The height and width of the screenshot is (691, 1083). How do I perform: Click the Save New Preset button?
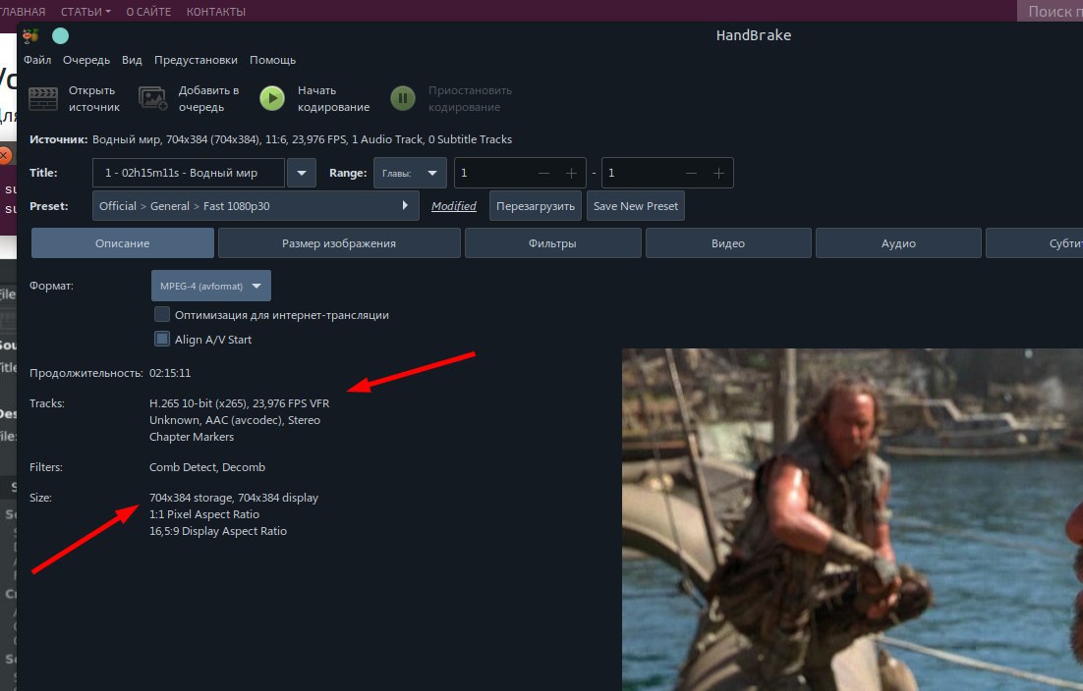[636, 206]
